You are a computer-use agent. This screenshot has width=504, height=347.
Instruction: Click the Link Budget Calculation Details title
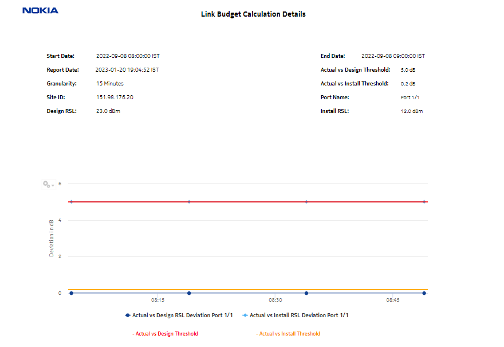(x=253, y=14)
